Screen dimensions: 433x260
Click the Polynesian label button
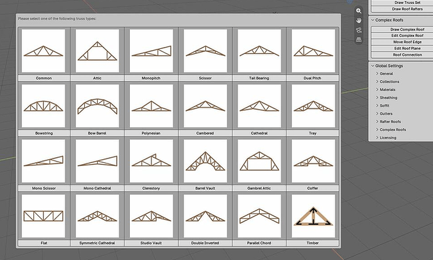pyautogui.click(x=151, y=133)
